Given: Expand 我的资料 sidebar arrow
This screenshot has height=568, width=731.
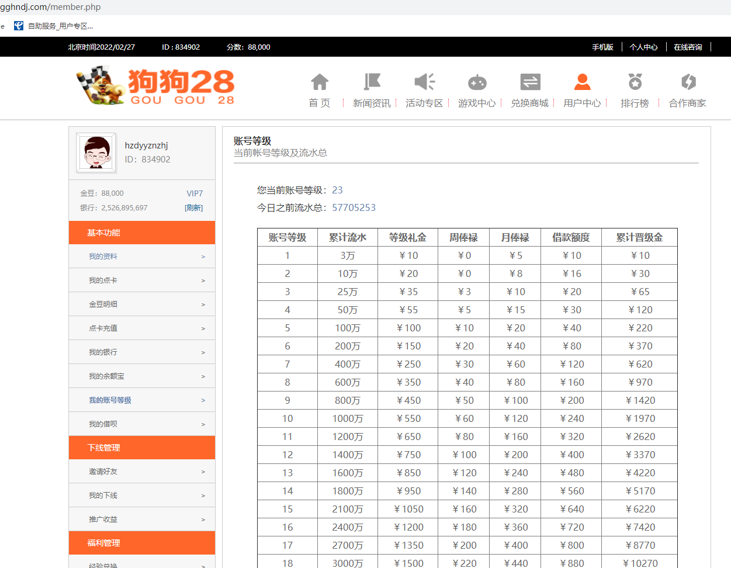Looking at the screenshot, I should pos(203,257).
